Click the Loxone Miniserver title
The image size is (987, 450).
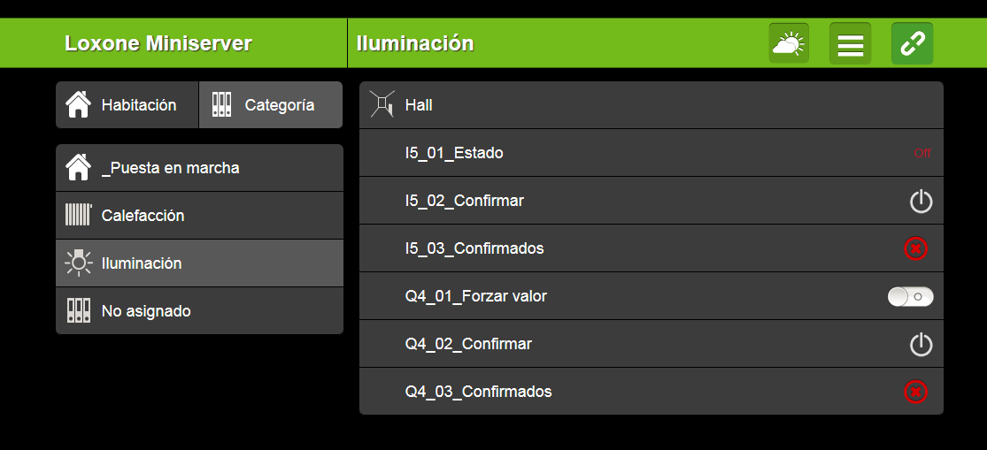click(158, 43)
